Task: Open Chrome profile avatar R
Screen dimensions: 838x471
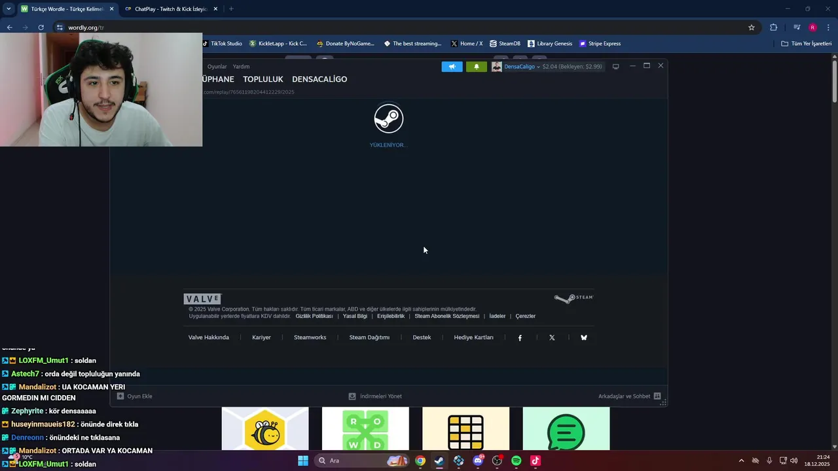Action: pyautogui.click(x=812, y=27)
